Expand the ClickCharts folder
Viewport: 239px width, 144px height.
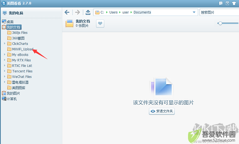4,43
